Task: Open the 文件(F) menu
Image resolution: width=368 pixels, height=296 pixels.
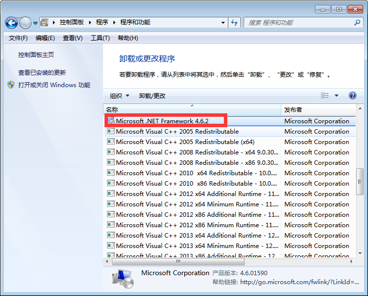Action: pos(18,38)
